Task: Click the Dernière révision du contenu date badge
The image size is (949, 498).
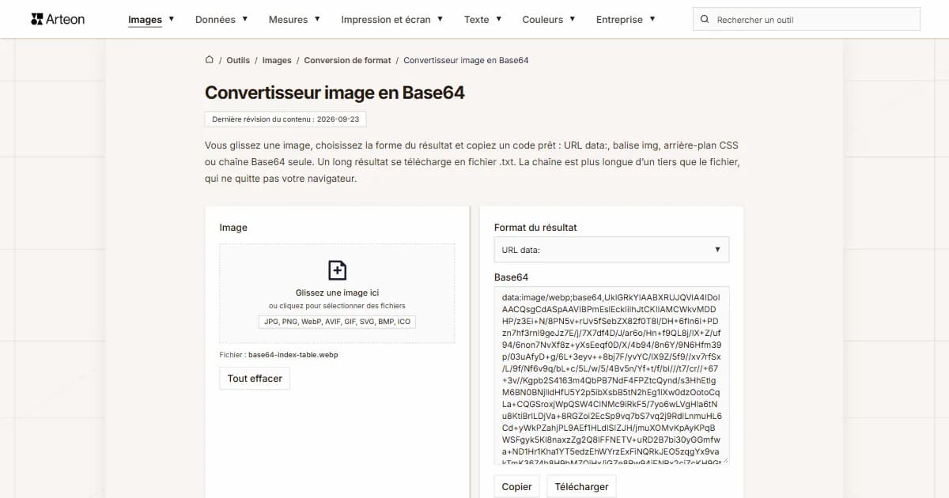Action: click(x=285, y=119)
